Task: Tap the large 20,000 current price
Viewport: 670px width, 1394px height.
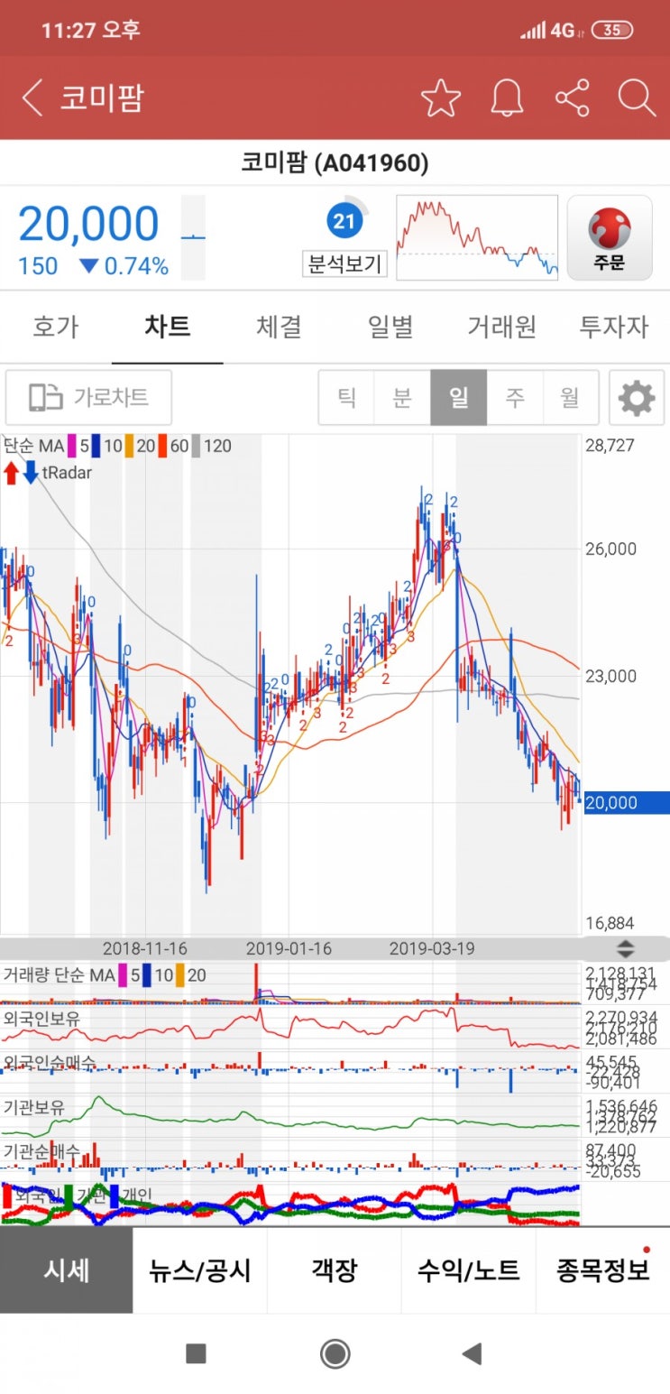Action: (88, 224)
